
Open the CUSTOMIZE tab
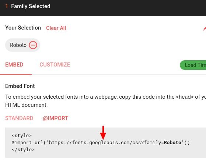click(x=55, y=65)
